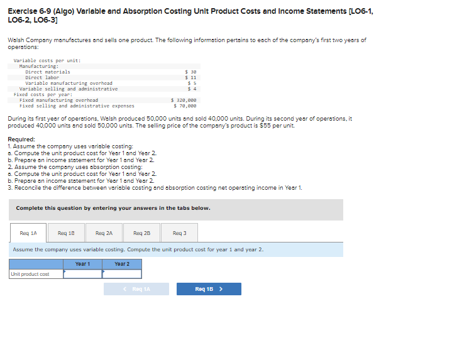Click the 'Variable costs per unit:' heading
The width and height of the screenshot is (474, 338).
(x=47, y=61)
